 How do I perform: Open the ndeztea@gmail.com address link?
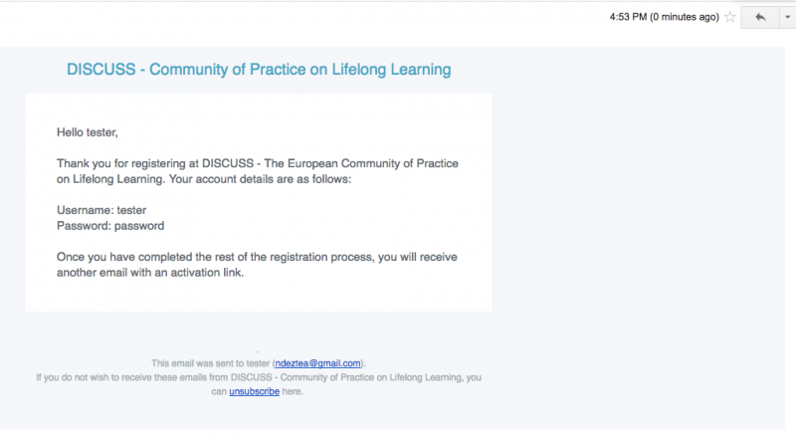317,363
